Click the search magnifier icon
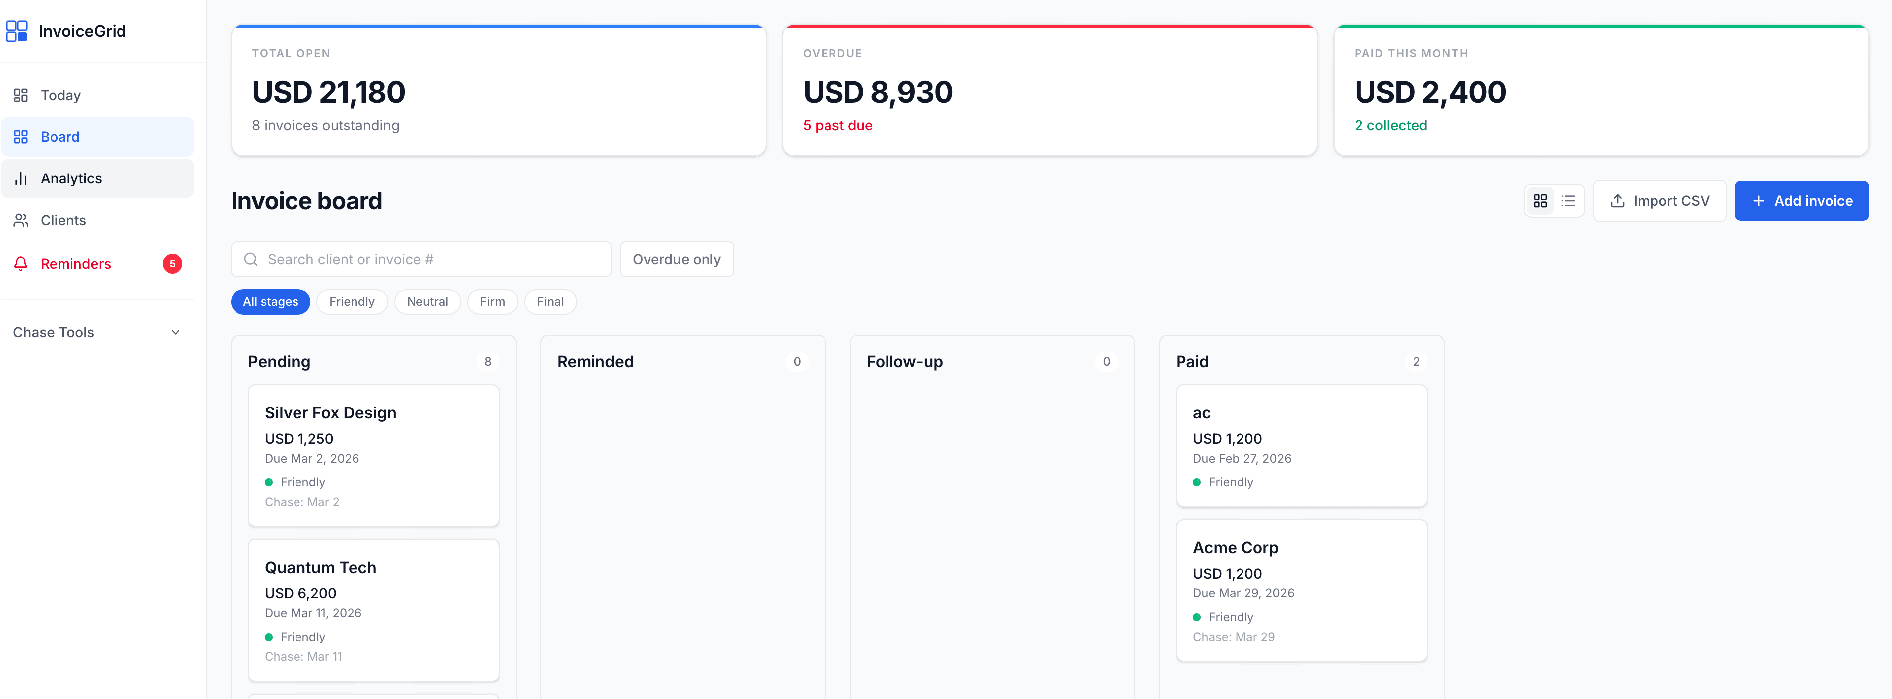 pos(251,259)
